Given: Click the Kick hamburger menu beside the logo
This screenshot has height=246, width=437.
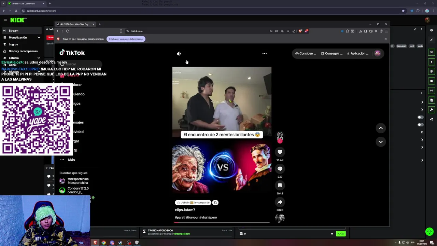Looking at the screenshot, I should (x=5, y=20).
